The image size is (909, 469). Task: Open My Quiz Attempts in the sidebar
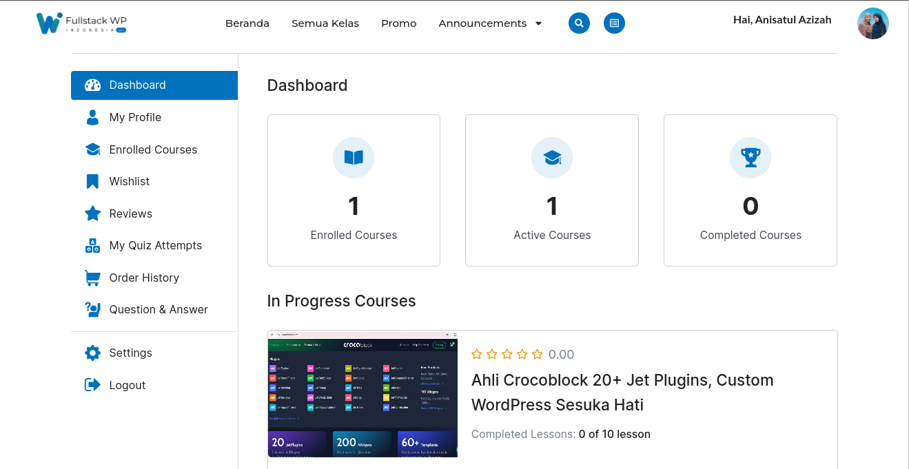tap(154, 245)
